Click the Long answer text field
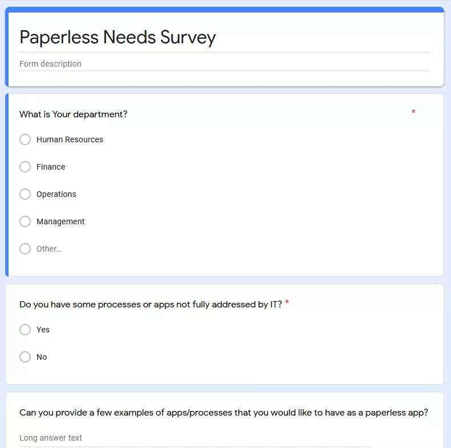451x448 pixels. click(x=196, y=438)
